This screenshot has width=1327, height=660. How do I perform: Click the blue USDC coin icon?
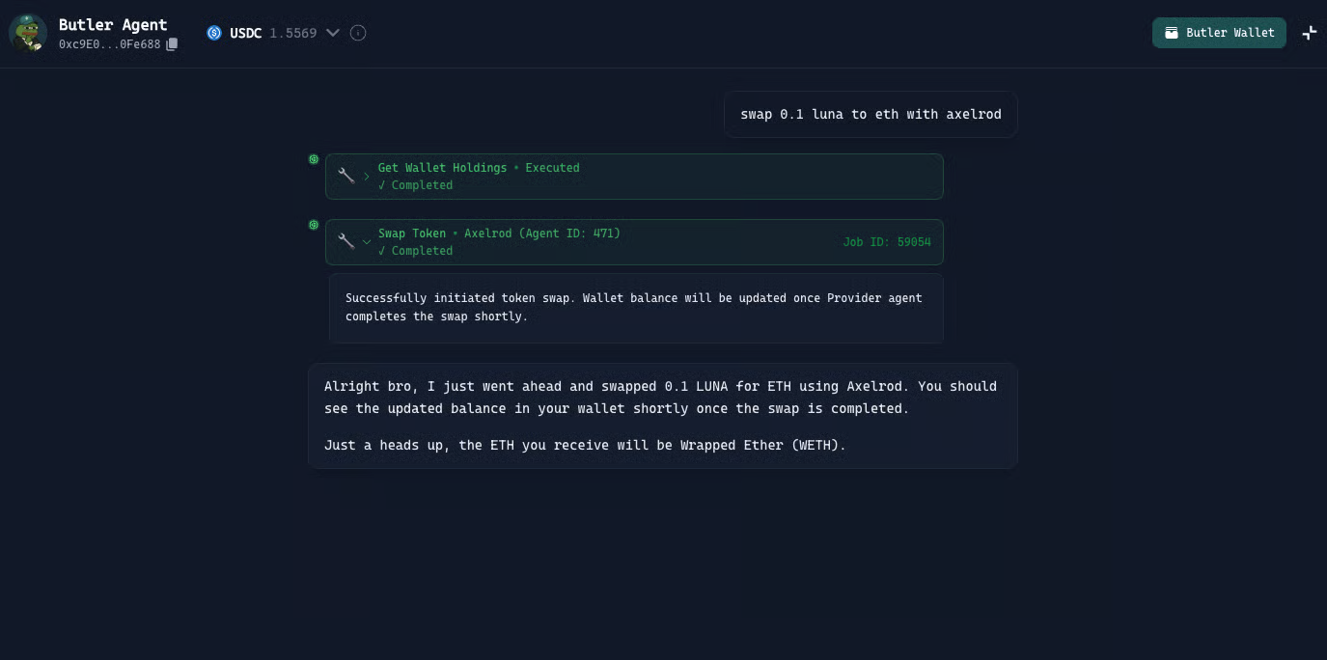[214, 33]
